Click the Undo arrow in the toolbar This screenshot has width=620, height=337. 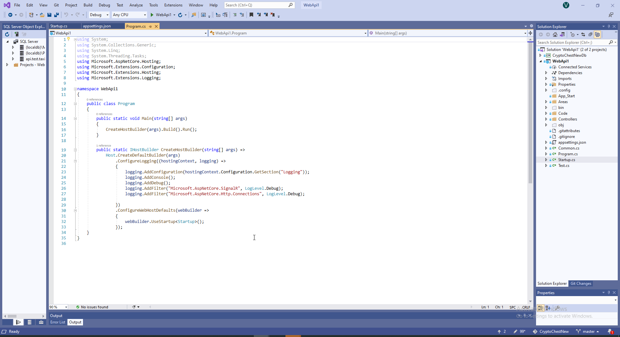(x=66, y=15)
